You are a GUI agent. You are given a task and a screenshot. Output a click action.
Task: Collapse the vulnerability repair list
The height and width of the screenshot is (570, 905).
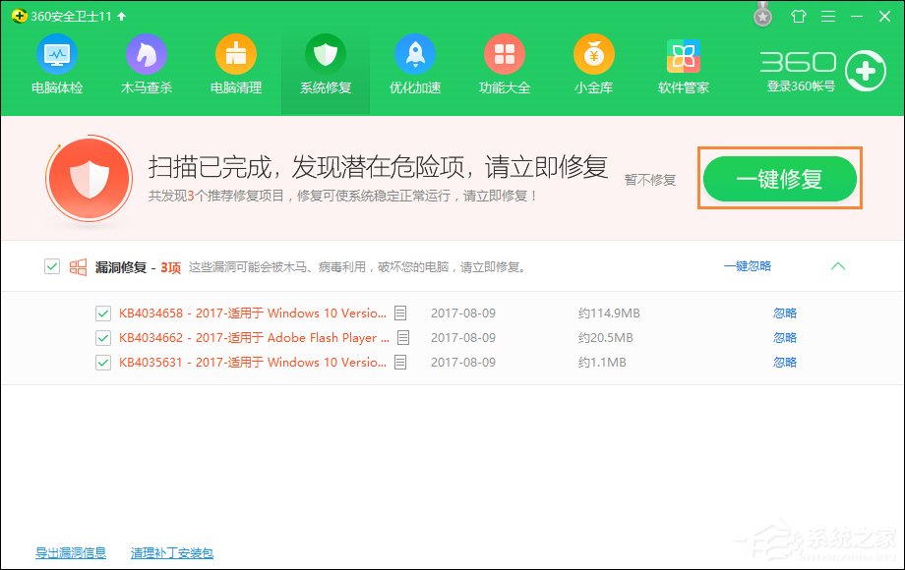coord(839,265)
